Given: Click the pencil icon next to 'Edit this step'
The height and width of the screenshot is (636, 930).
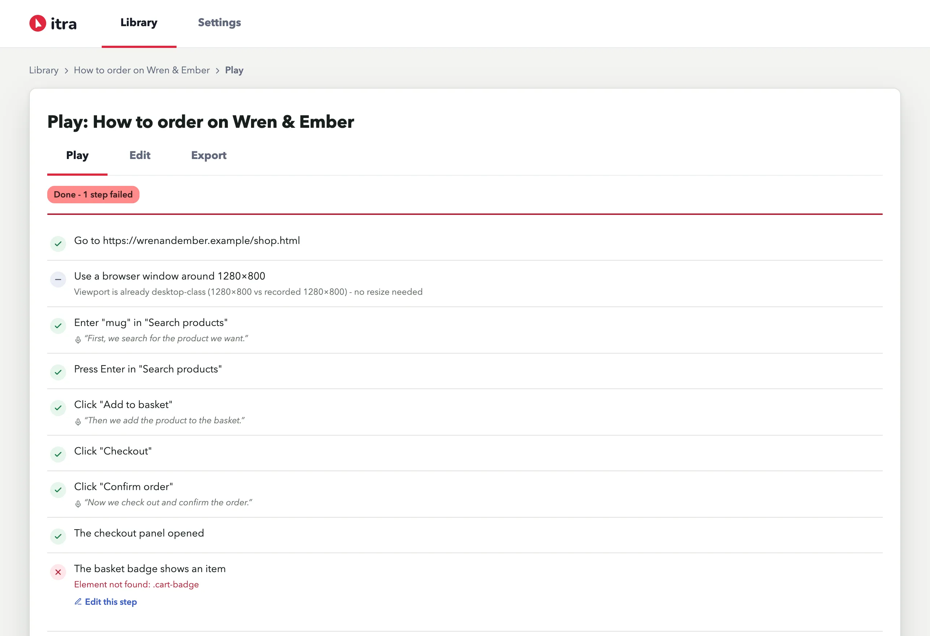Looking at the screenshot, I should (x=78, y=602).
